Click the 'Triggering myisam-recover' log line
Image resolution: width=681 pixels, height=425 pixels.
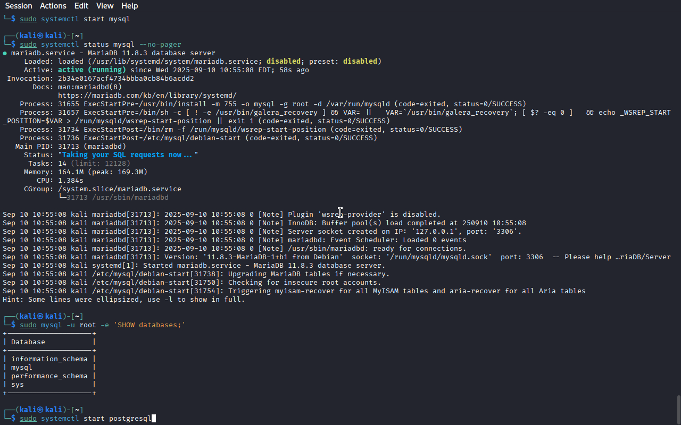(294, 291)
